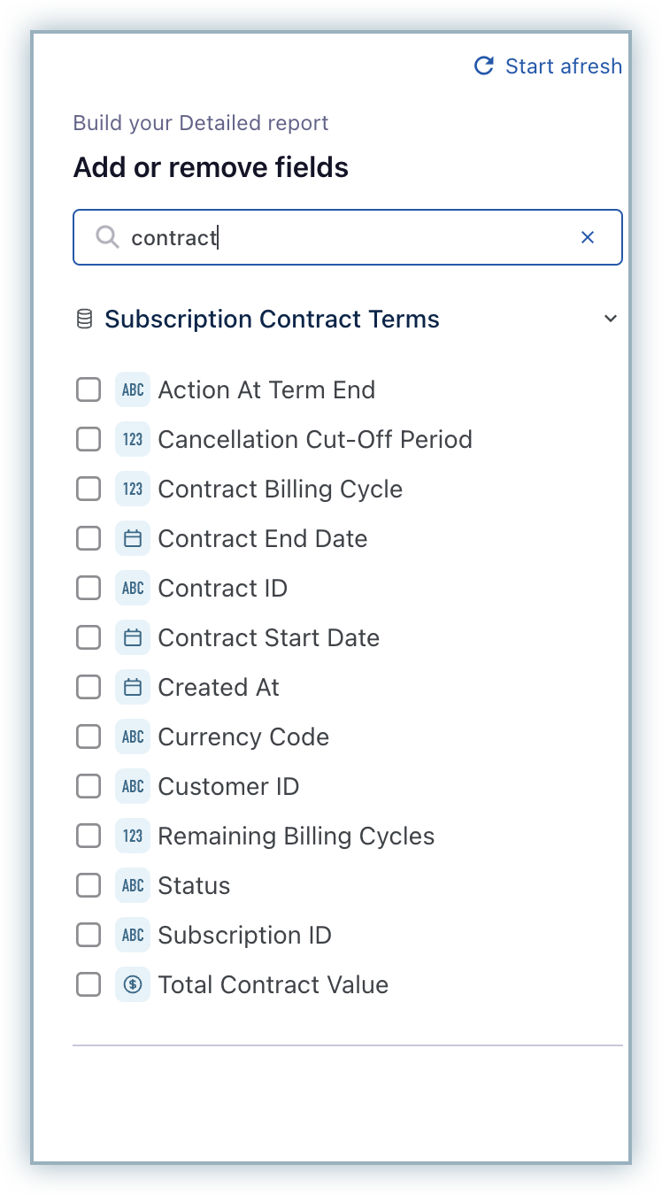Click the 123 icon for Contract Billing Cycle
Viewport: 662px width, 1195px height.
133,489
